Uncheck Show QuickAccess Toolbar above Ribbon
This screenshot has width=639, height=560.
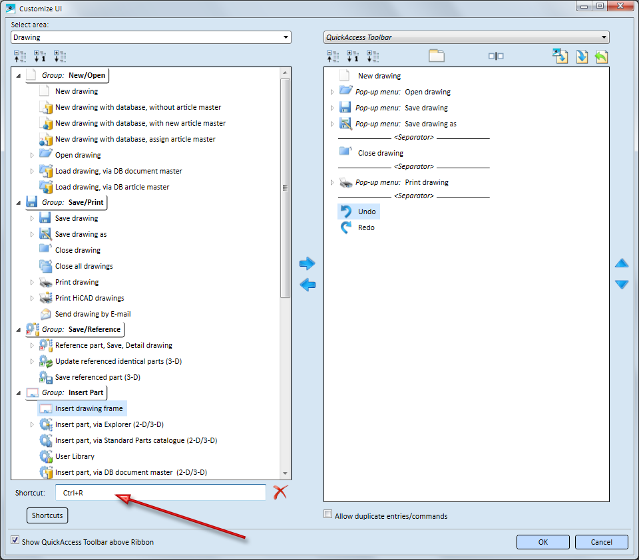15,540
